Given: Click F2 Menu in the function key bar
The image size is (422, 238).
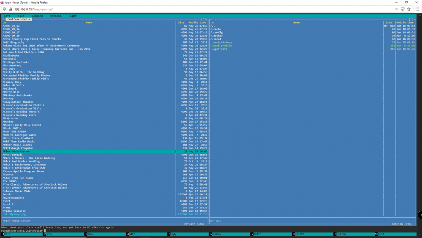Looking at the screenshot, I should click(x=49, y=234).
